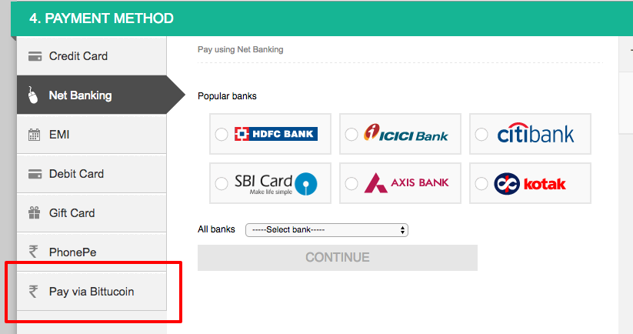The image size is (633, 334).
Task: Select the Citibank radio button
Action: [x=481, y=135]
